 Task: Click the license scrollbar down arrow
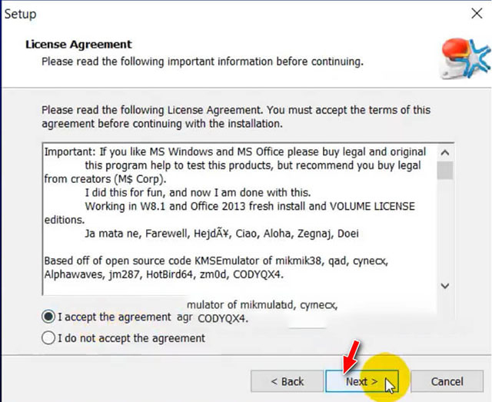pos(445,286)
